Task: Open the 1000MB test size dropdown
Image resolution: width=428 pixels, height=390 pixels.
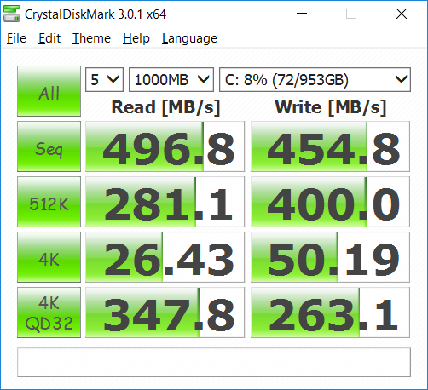Action: [x=171, y=80]
